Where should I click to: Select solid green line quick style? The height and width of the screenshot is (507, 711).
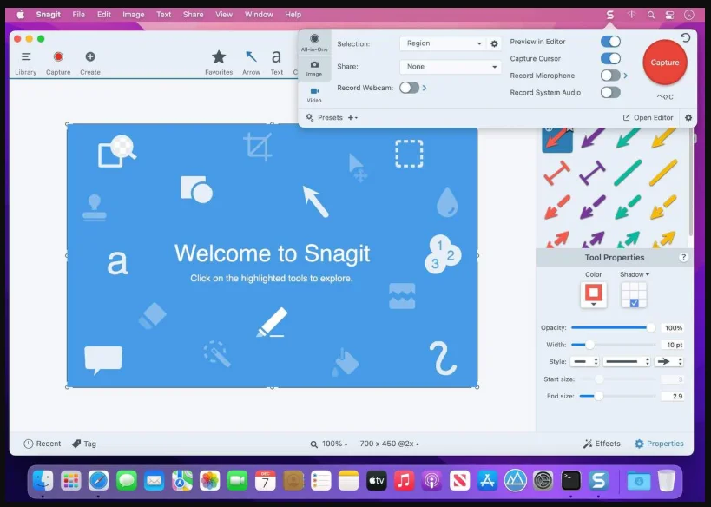pos(628,173)
